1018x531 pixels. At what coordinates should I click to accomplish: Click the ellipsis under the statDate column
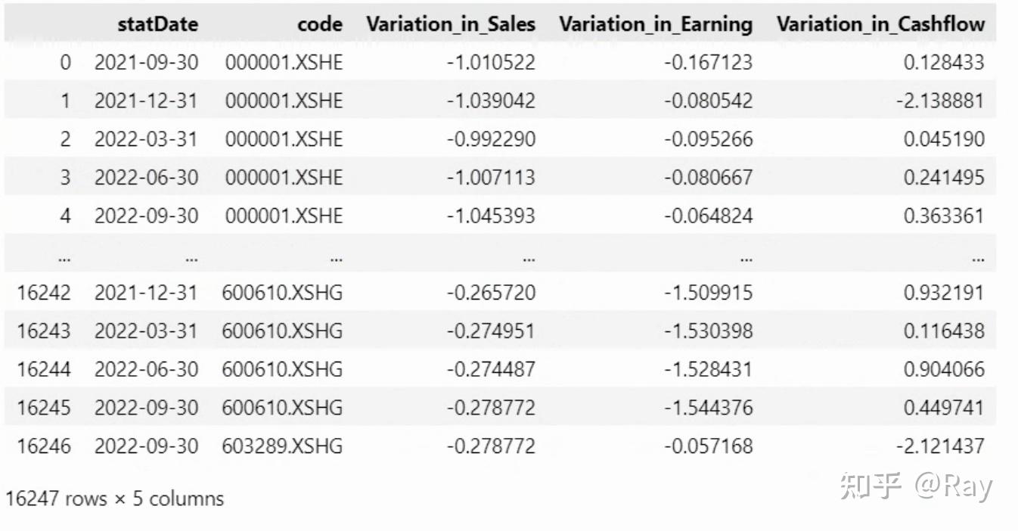pyautogui.click(x=191, y=259)
